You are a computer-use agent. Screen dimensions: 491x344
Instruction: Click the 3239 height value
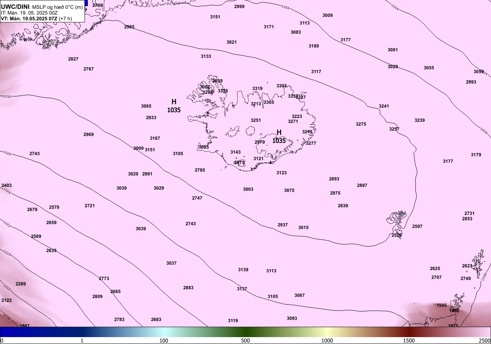coord(420,120)
